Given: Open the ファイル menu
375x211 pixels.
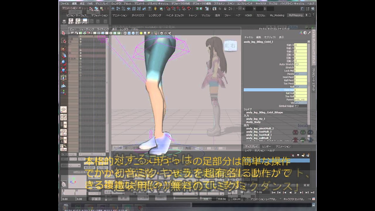Looking at the screenshot, I should (65, 3).
